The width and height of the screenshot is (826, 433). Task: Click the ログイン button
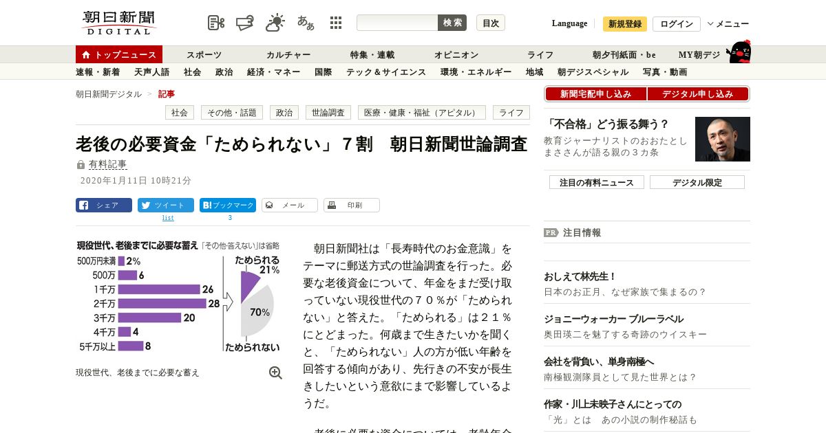coord(677,24)
